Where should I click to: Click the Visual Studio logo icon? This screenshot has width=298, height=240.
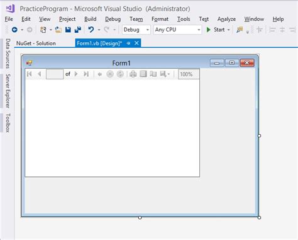10,9
